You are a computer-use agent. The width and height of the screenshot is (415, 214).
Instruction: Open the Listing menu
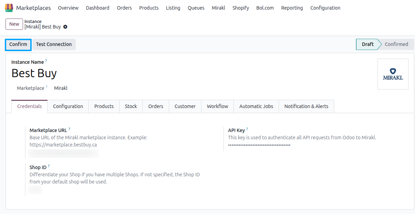pos(173,8)
